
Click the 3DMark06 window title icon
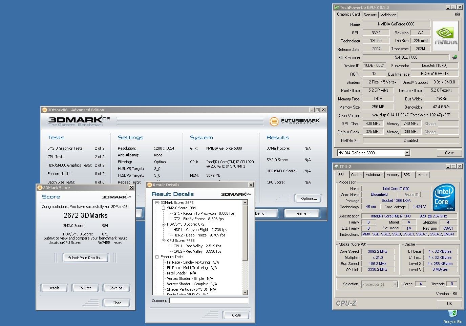pyautogui.click(x=44, y=110)
